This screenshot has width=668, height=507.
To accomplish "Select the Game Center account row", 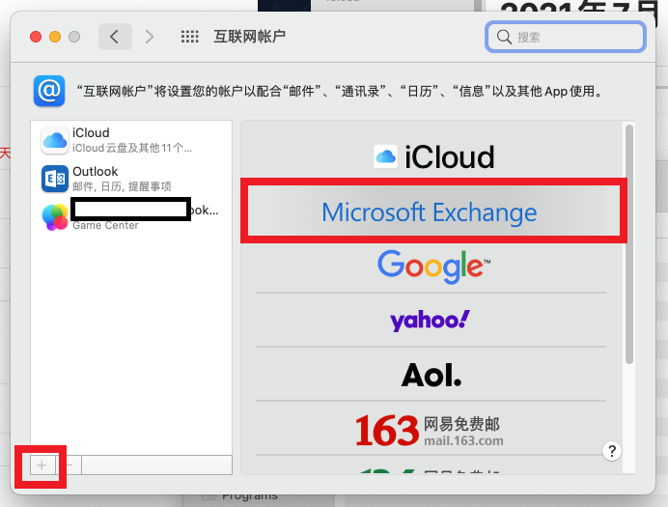I will pyautogui.click(x=131, y=217).
